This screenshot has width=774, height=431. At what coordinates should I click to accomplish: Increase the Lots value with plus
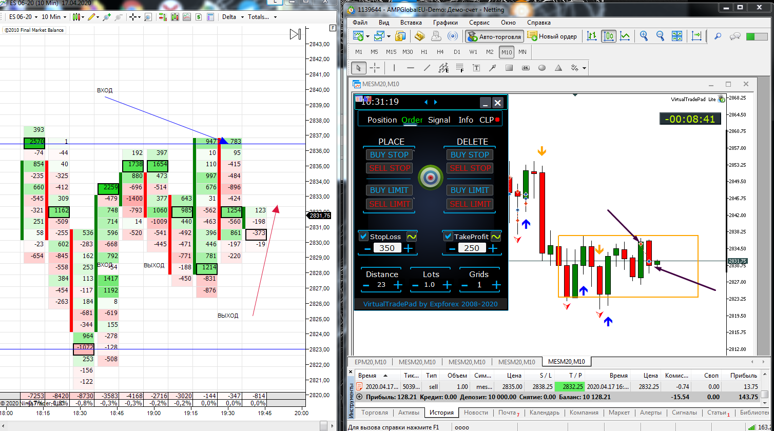(x=447, y=285)
